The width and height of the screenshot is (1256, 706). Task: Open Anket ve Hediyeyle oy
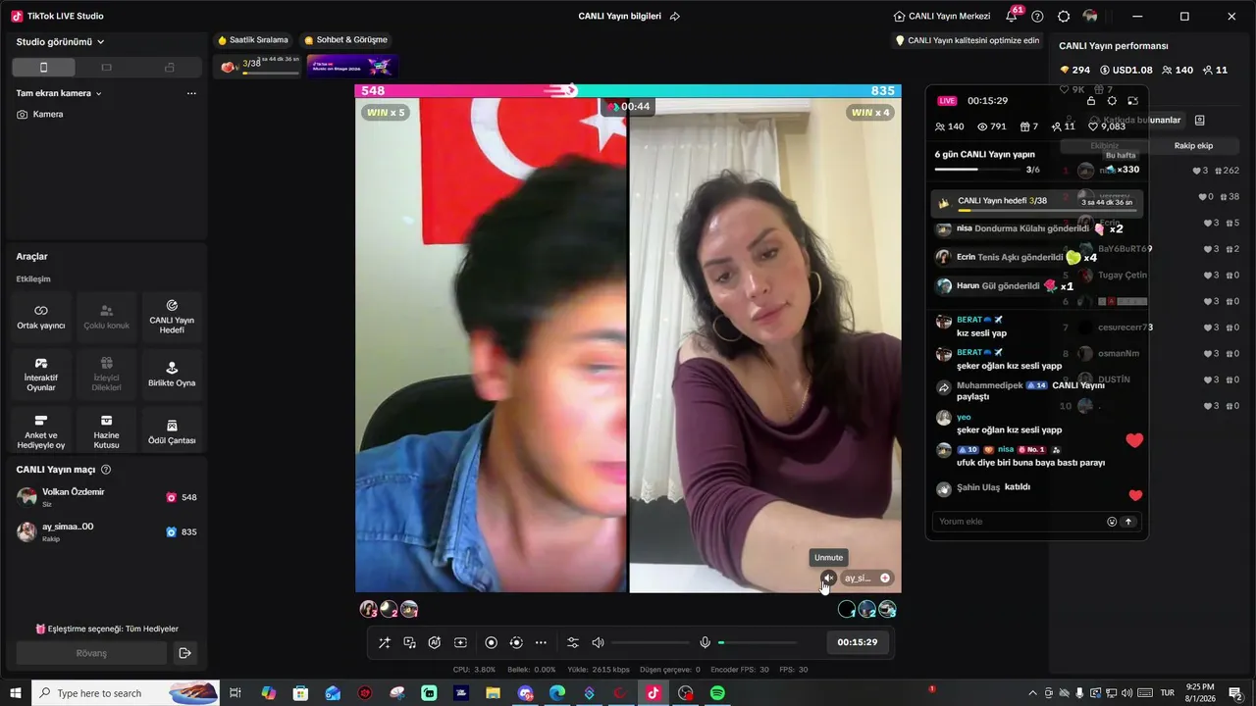41,430
